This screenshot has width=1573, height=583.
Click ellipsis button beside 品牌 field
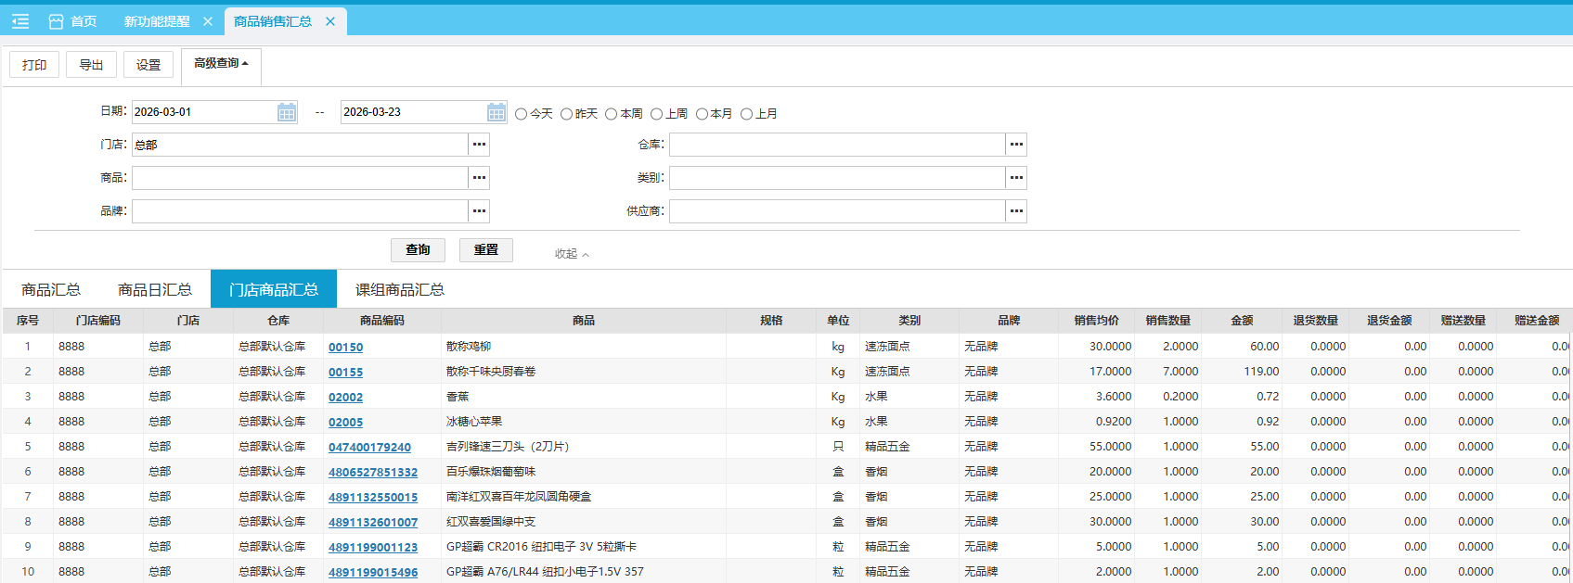click(x=479, y=211)
